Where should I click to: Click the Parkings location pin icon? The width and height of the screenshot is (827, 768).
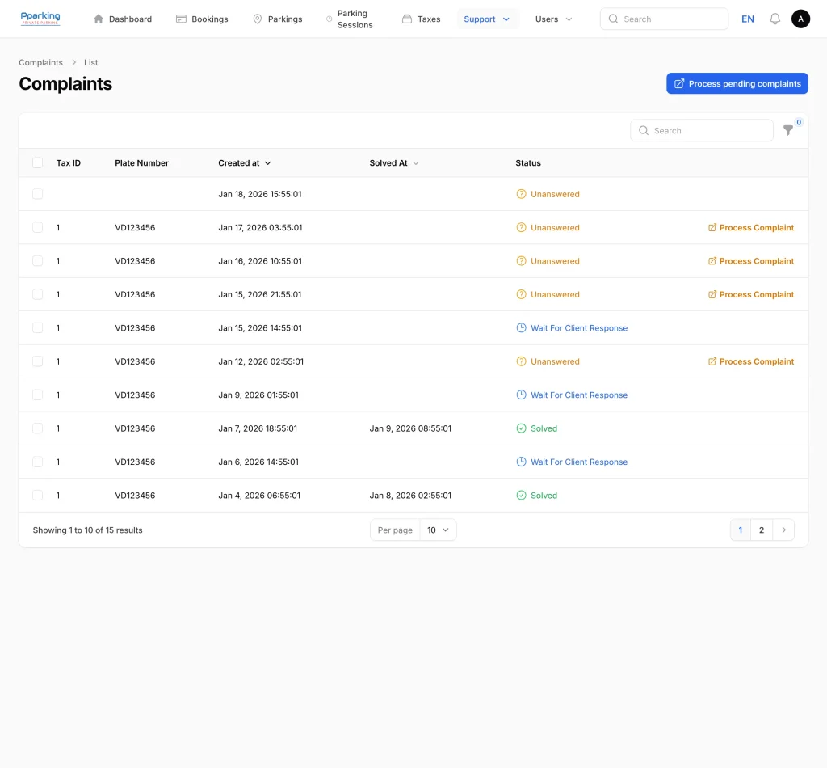point(258,19)
